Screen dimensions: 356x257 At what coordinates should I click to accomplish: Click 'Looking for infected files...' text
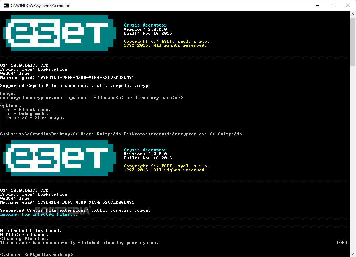tap(39, 214)
